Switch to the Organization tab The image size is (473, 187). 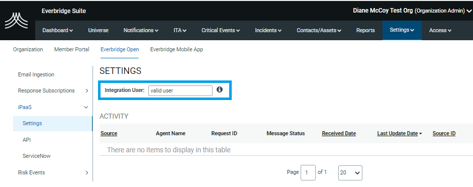click(x=28, y=49)
